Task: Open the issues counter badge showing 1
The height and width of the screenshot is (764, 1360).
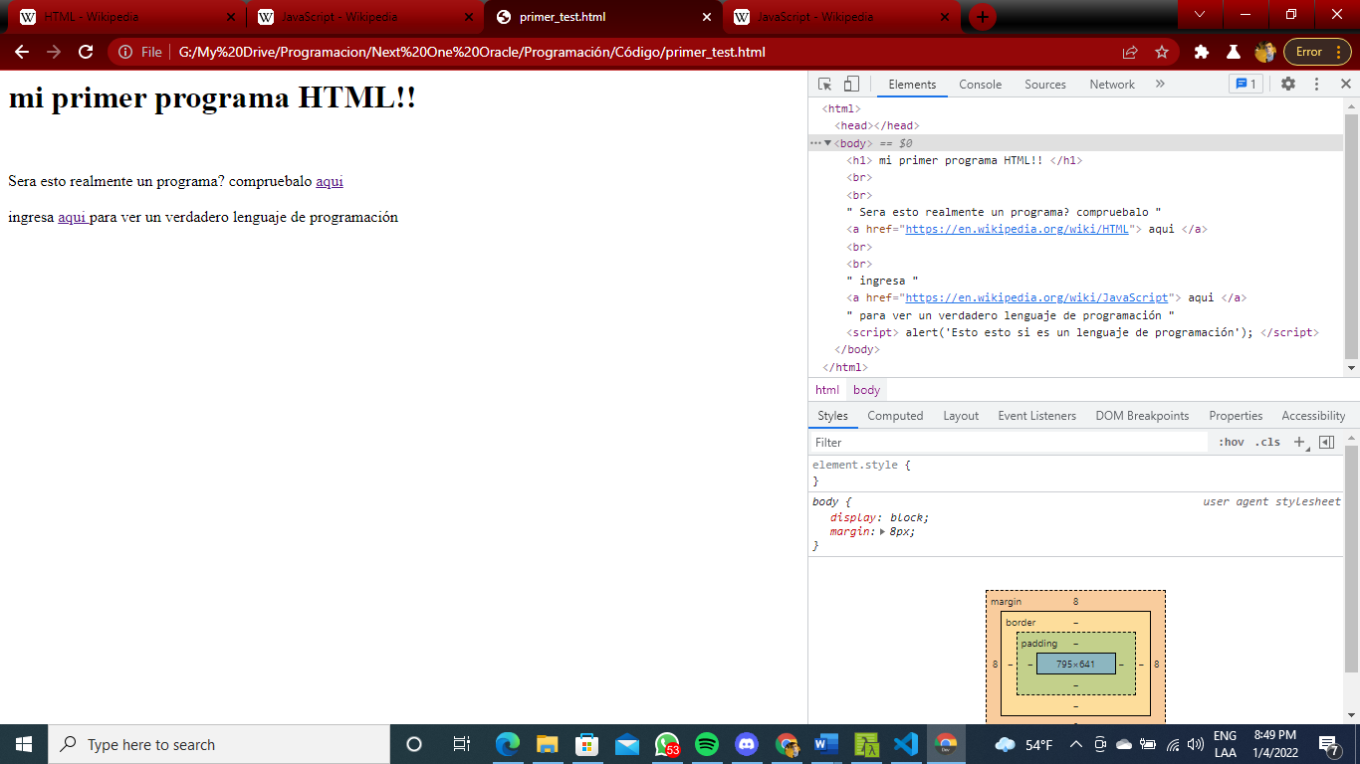Action: tap(1246, 85)
